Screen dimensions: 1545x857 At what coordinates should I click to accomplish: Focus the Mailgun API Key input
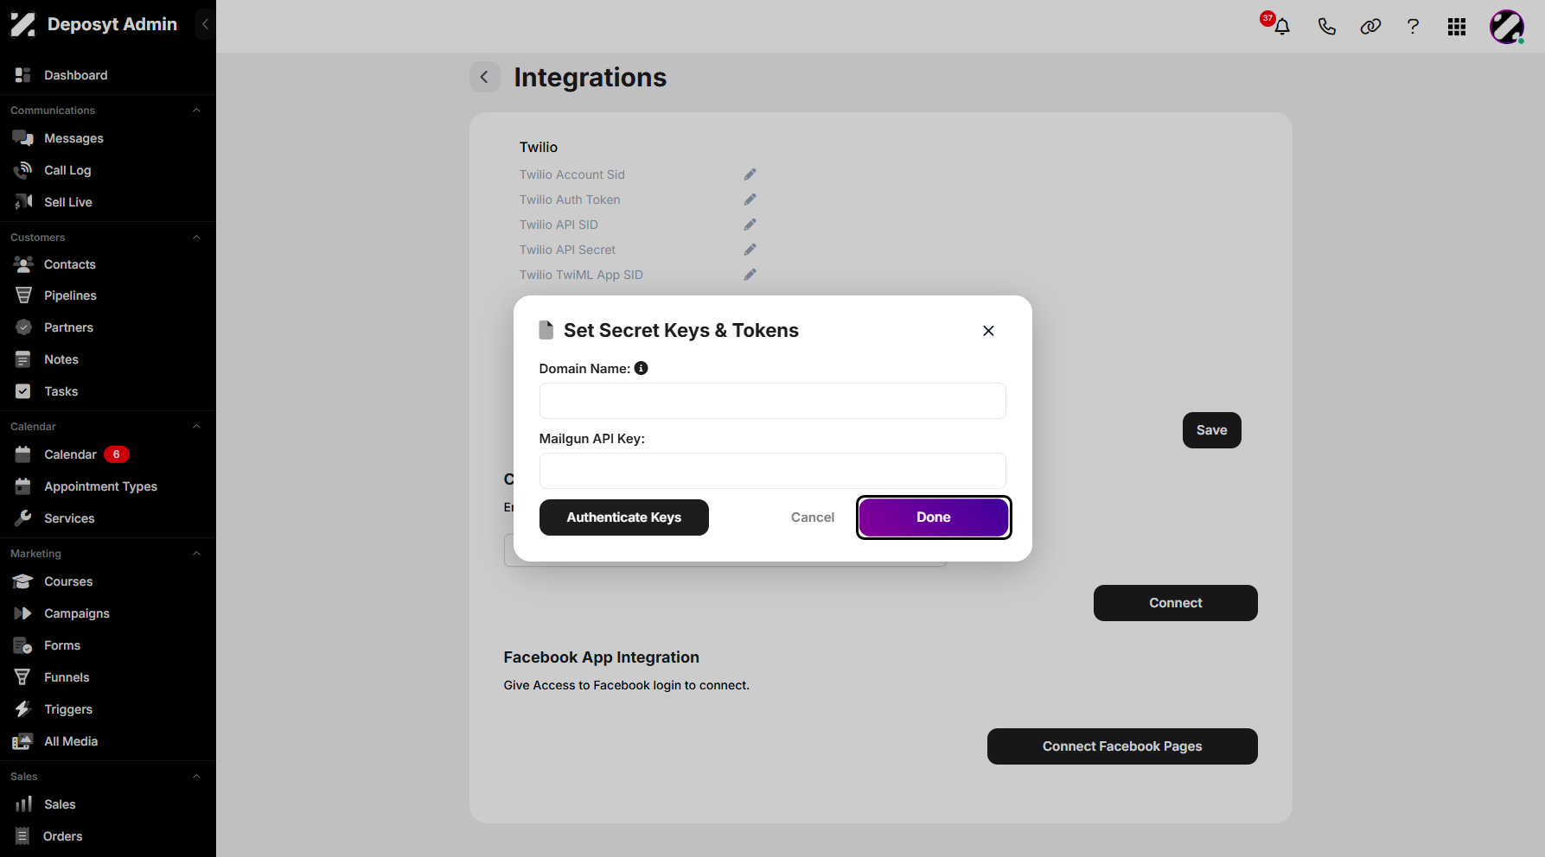(773, 471)
